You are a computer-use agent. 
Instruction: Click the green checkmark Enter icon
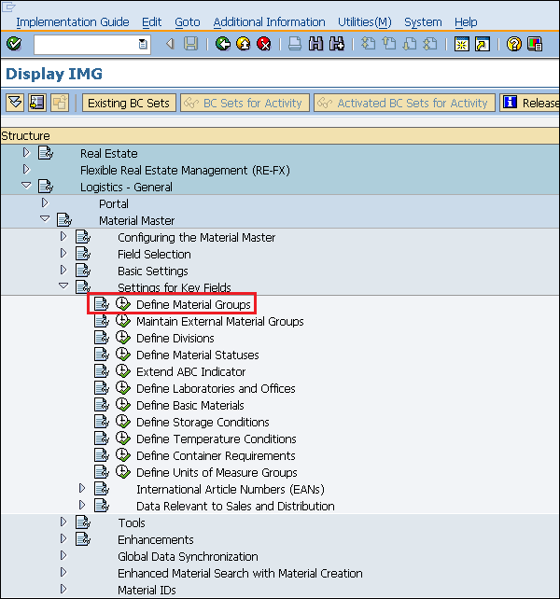[14, 44]
